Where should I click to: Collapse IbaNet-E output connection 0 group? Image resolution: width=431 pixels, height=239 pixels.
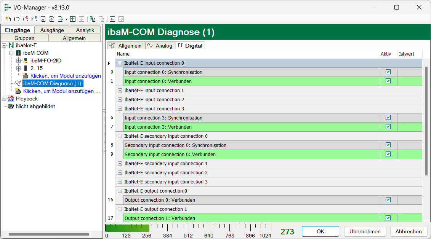click(x=120, y=191)
